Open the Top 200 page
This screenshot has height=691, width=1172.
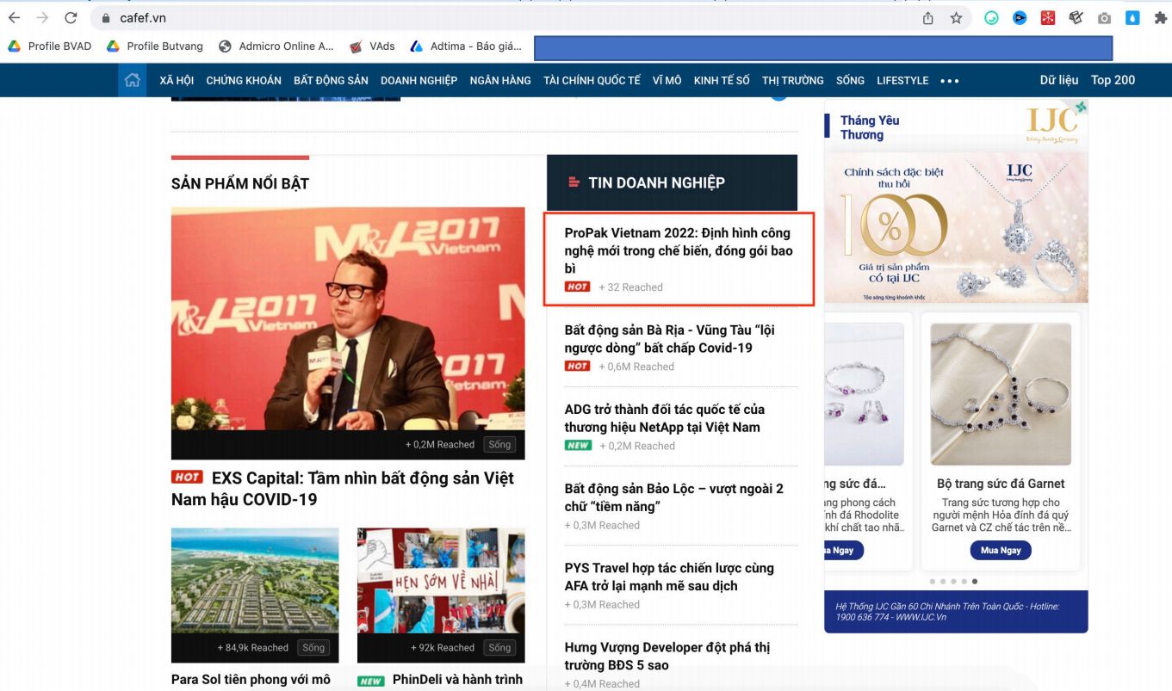click(1113, 80)
